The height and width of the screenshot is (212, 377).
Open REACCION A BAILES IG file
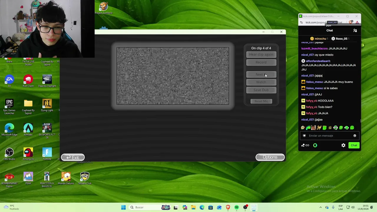point(47,180)
